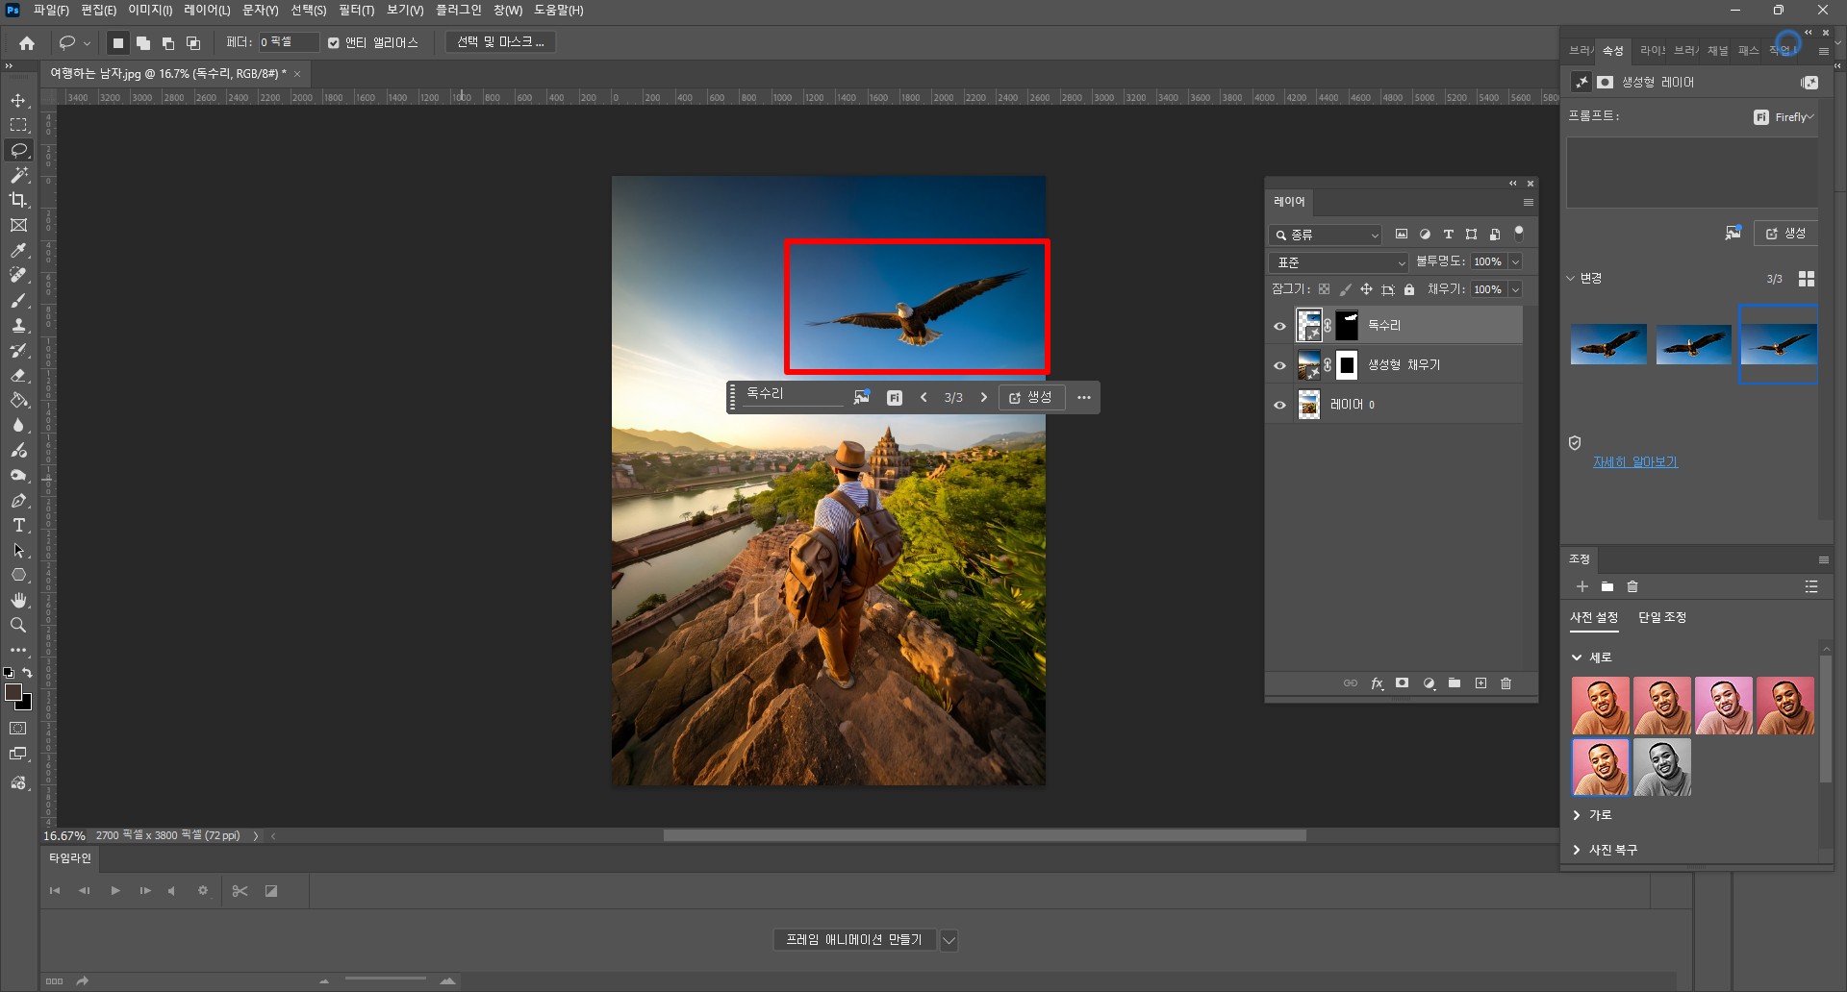
Task: Switch to the 단일 조정 tab
Action: (1661, 617)
